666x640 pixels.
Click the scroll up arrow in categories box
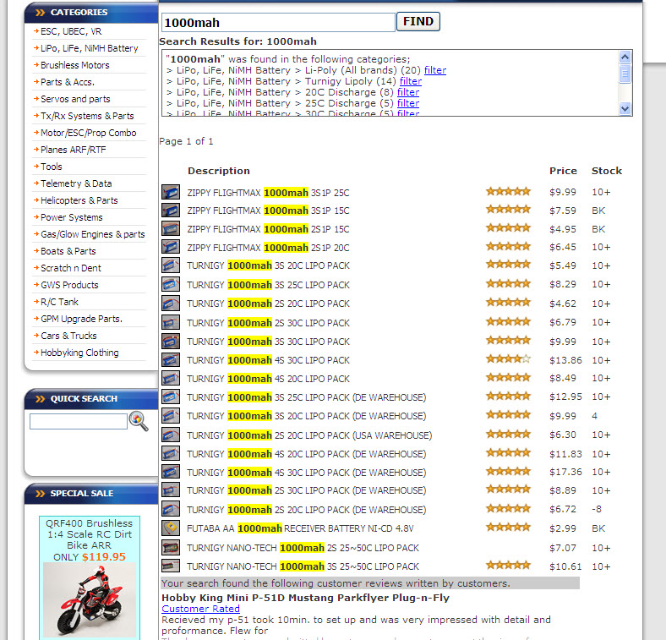pyautogui.click(x=625, y=57)
